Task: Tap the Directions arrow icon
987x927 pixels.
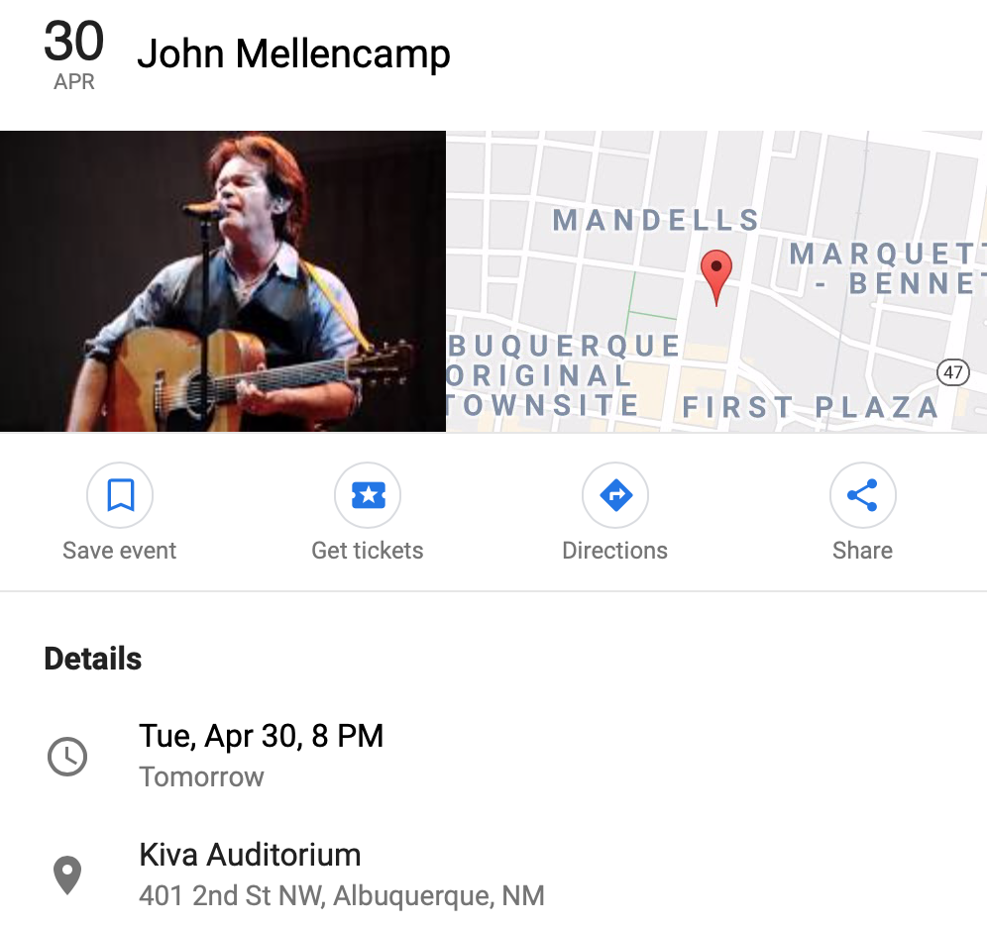Action: [x=615, y=494]
